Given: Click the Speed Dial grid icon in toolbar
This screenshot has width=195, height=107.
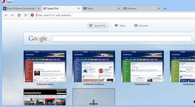Looking at the screenshot, I should 26,15.
